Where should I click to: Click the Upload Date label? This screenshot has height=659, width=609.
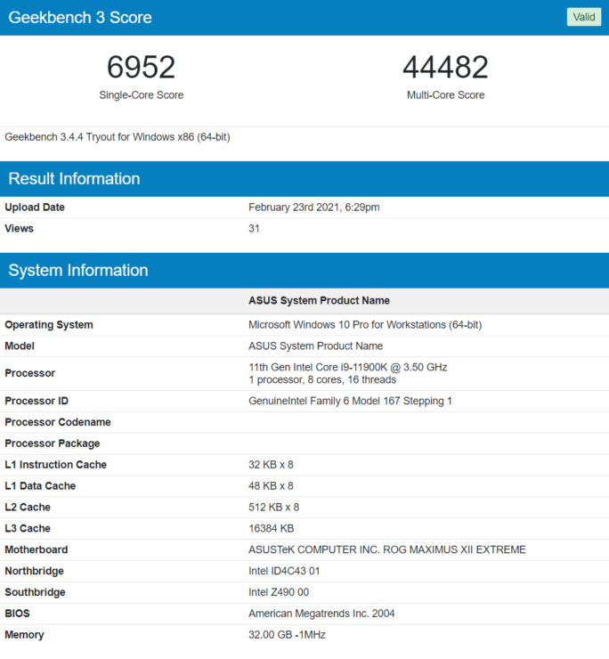(x=35, y=207)
